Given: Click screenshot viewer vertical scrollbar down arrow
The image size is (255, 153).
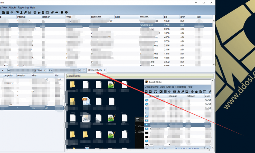Looking at the screenshot, I should (x=213, y=147).
